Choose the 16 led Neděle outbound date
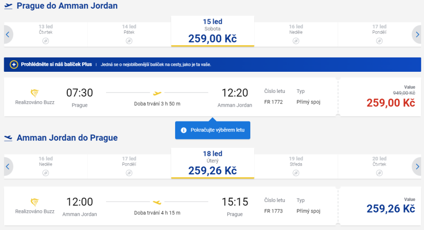 (296, 31)
